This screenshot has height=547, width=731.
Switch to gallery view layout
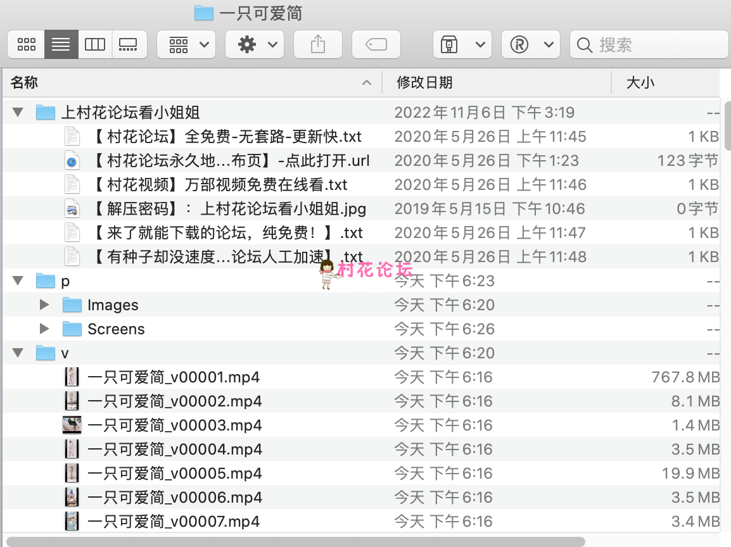pyautogui.click(x=129, y=45)
